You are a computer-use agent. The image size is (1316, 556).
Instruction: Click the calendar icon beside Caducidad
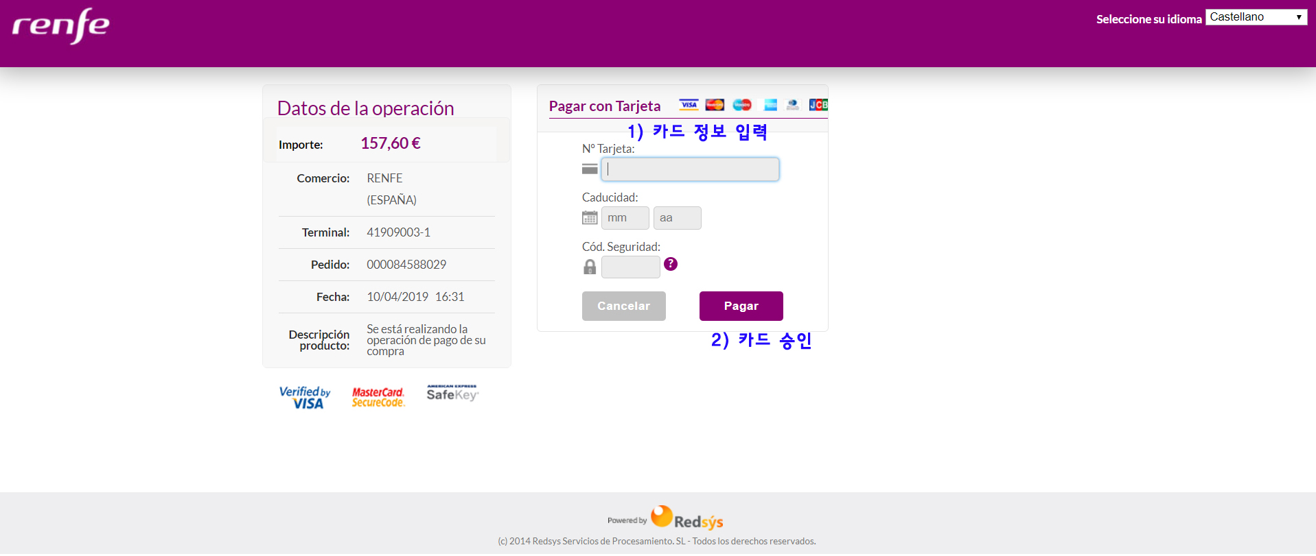[x=590, y=218]
